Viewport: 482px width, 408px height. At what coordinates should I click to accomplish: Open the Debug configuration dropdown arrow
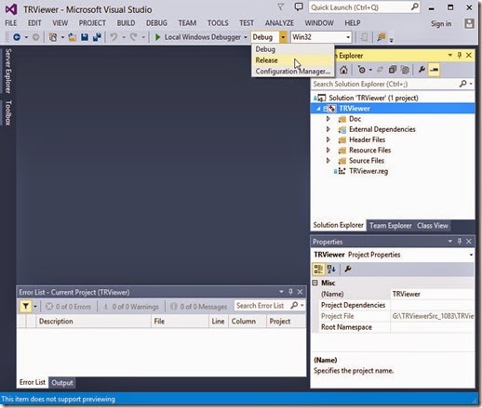283,37
